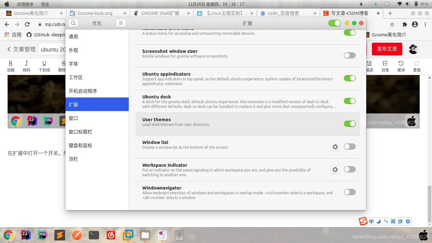Open the 应用 apps bookmark shortcut
The image size is (432, 243).
pos(13,35)
